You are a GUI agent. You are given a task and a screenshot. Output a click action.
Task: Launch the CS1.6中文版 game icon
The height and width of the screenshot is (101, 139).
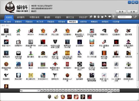tap(92, 53)
